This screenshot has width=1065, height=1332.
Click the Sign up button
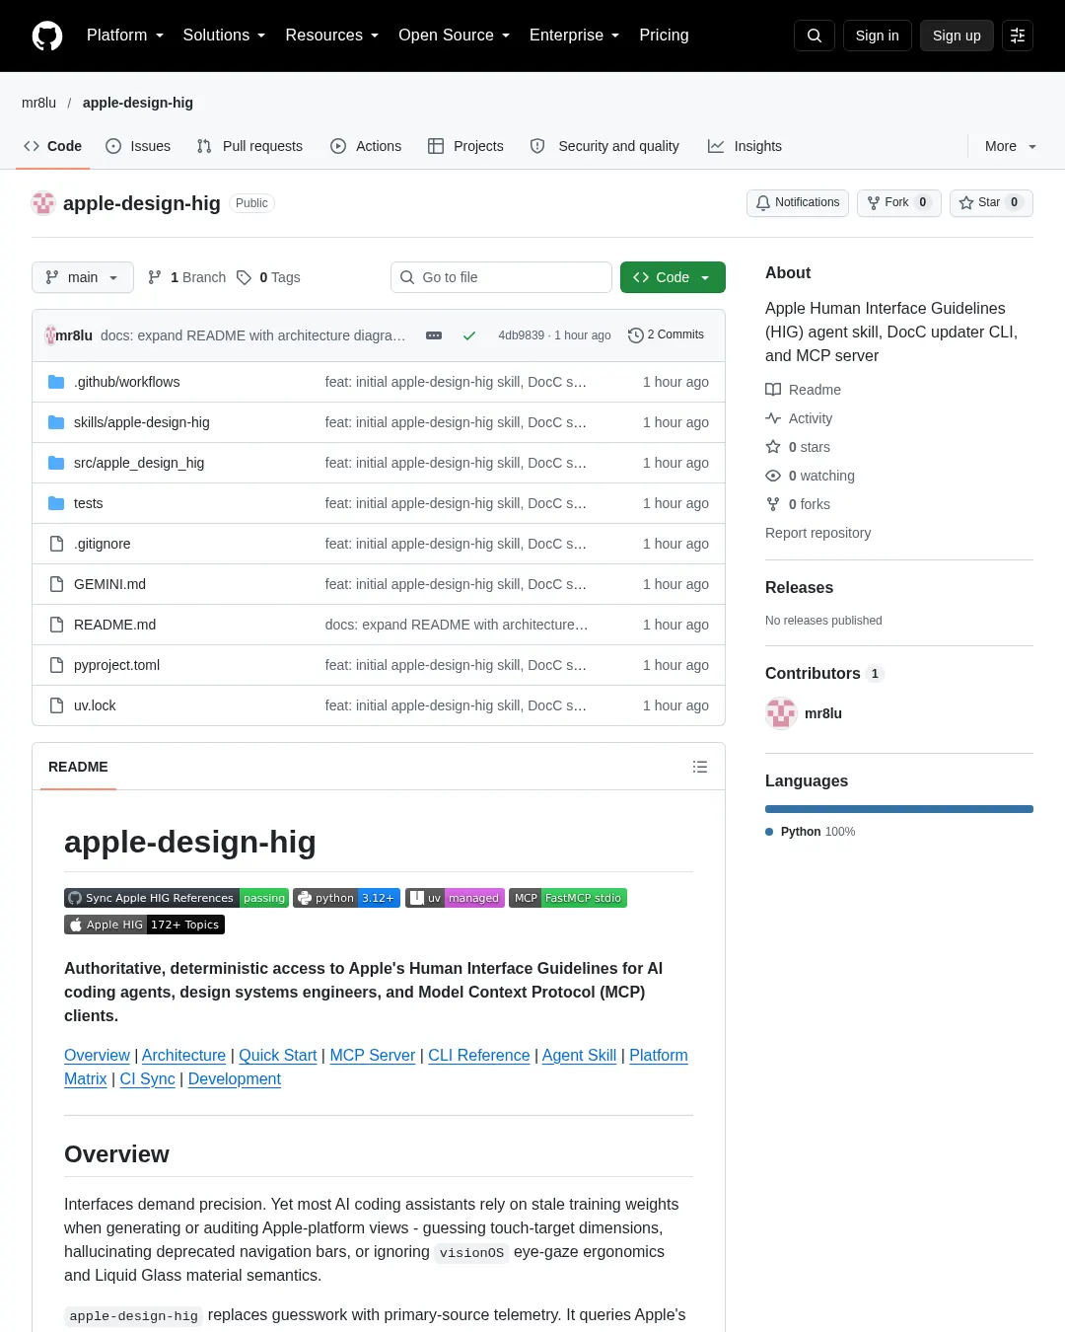[957, 36]
